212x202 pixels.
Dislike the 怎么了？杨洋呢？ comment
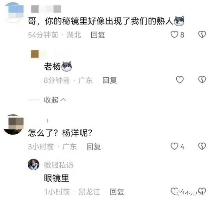coord(202,146)
